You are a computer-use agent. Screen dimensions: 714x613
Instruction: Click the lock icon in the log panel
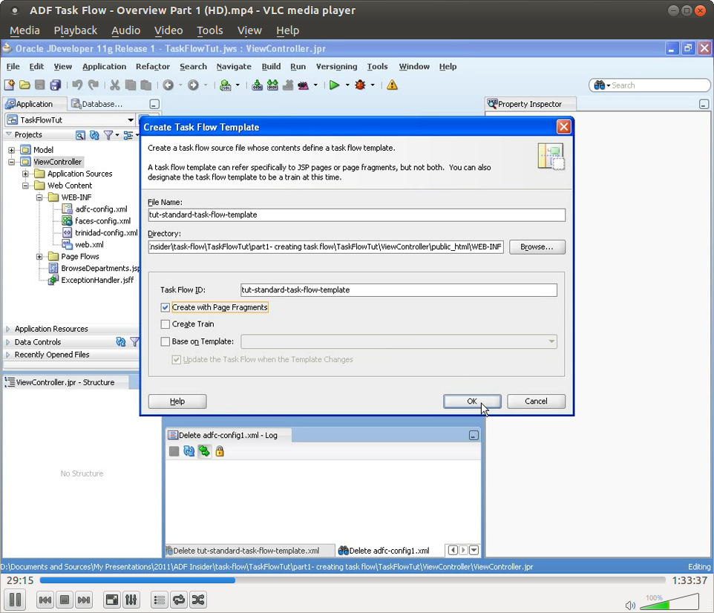[x=219, y=451]
